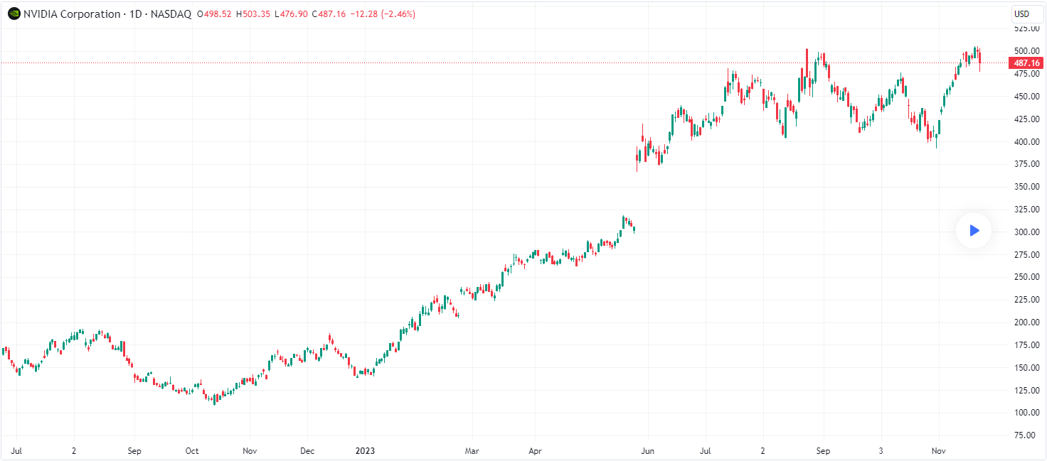Click the Apr label on time axis
Screen dimensions: 1047x461
tap(536, 450)
